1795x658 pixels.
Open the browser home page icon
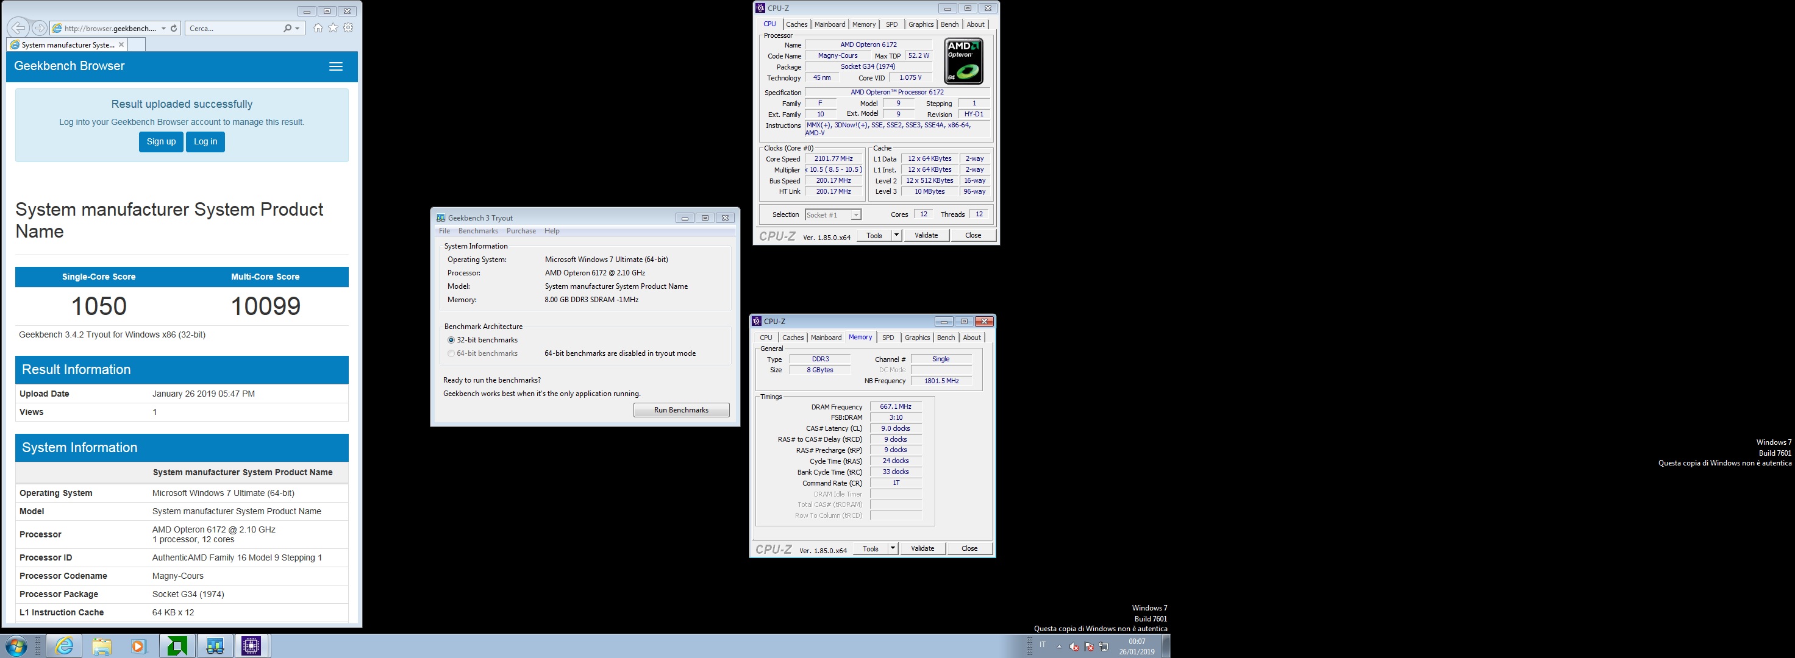318,28
